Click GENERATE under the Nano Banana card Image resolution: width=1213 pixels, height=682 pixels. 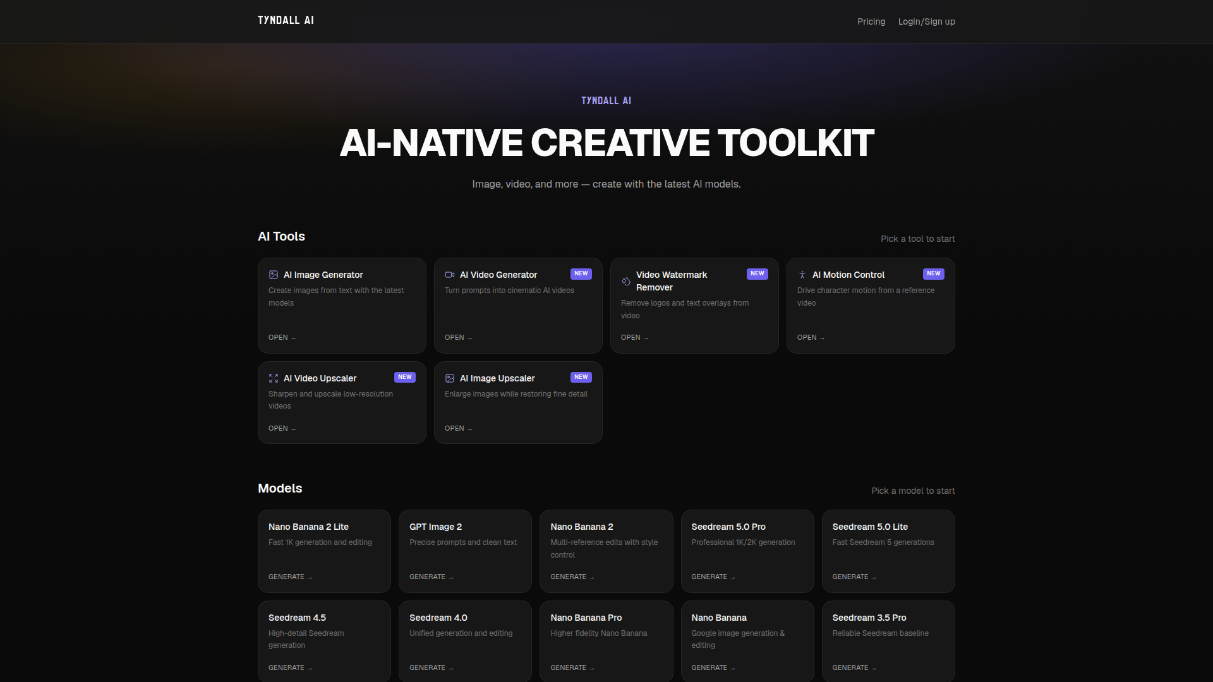click(x=713, y=667)
